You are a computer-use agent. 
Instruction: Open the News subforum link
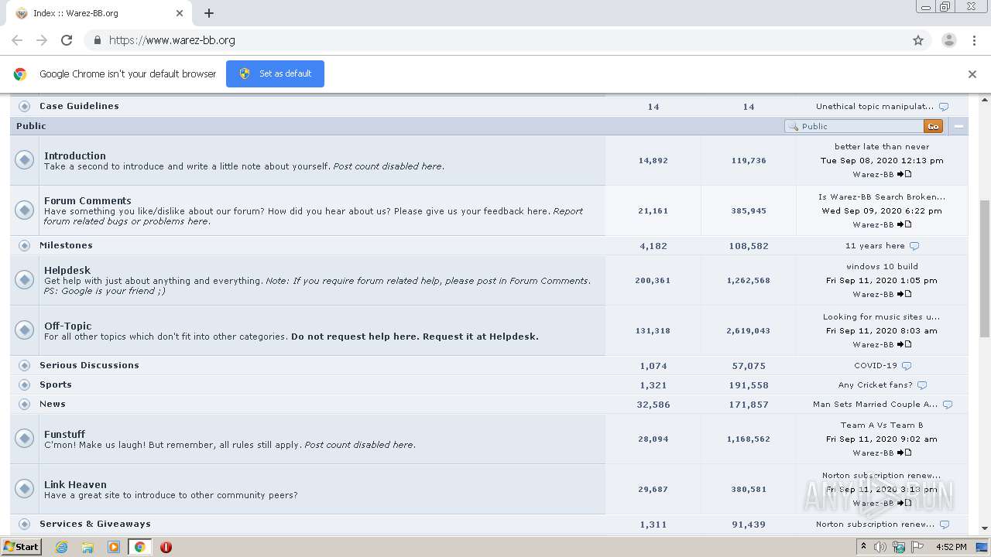click(53, 404)
